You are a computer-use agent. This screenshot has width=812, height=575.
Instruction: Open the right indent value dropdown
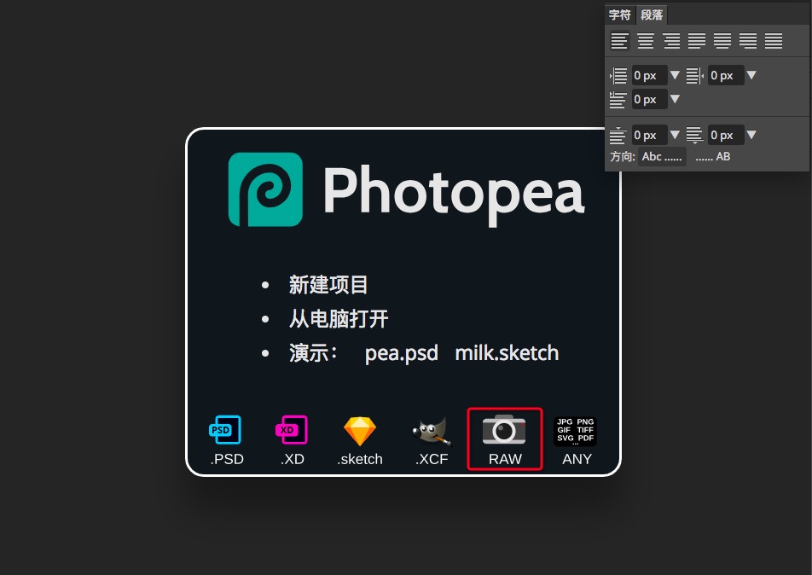(751, 75)
